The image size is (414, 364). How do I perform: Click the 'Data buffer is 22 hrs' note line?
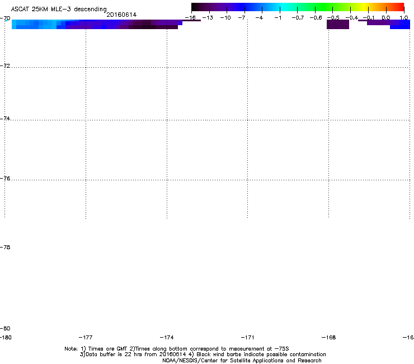pos(203,354)
